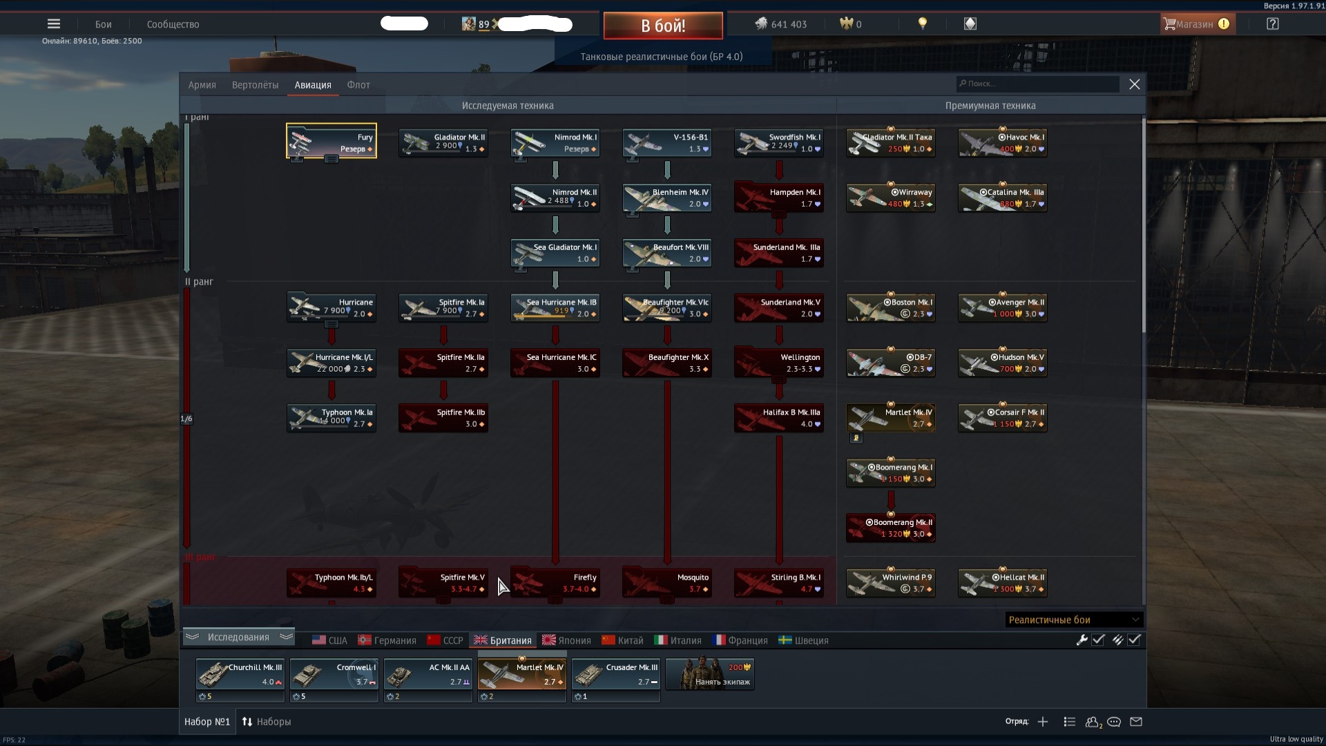Select the Китай nation flag tab
This screenshot has height=746, width=1326.
click(x=622, y=640)
